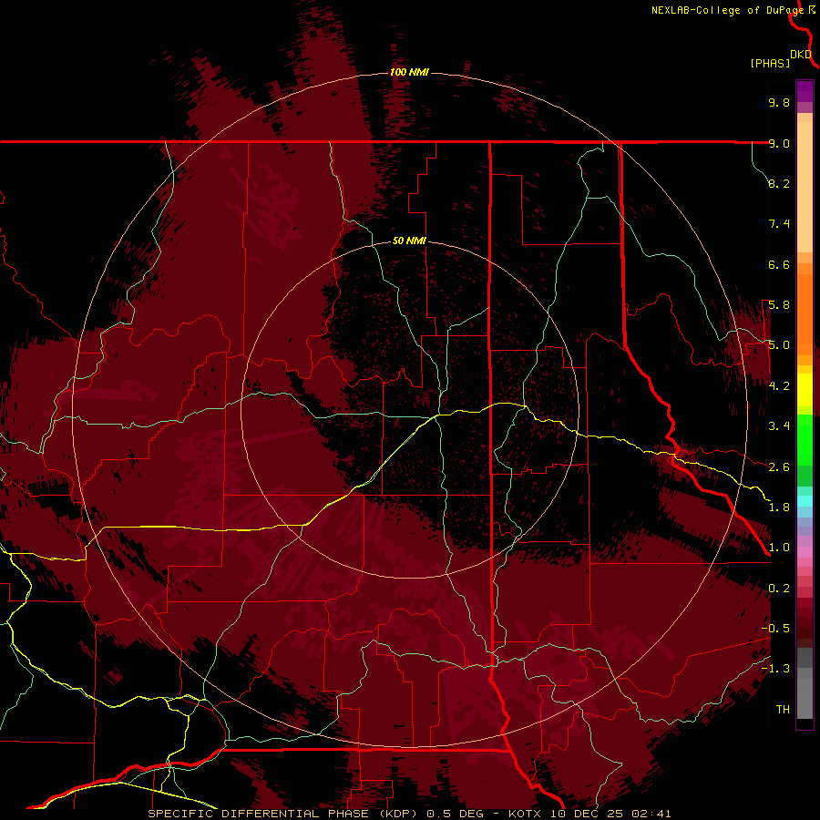Click the 1.8 value on the color scale
The width and height of the screenshot is (820, 820).
click(779, 507)
